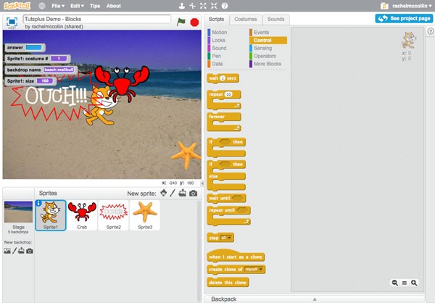Click the See project page button

(x=404, y=19)
